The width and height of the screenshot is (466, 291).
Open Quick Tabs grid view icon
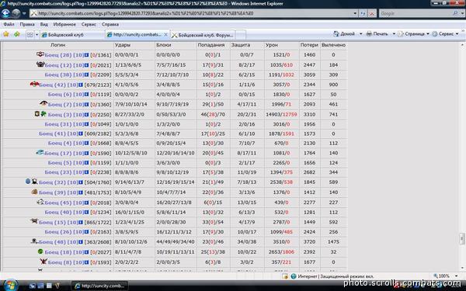click(30, 35)
